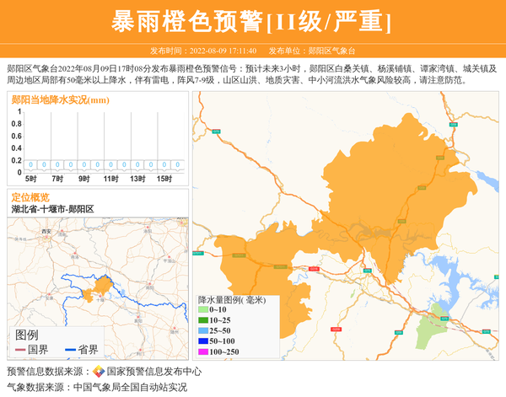
Task: Select the 25~50 light blue legend swatch
Action: click(203, 331)
